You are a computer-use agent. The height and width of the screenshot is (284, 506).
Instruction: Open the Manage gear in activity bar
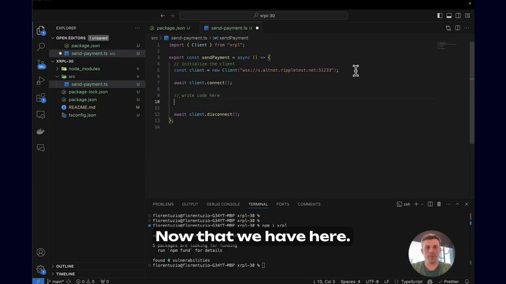[x=41, y=269]
